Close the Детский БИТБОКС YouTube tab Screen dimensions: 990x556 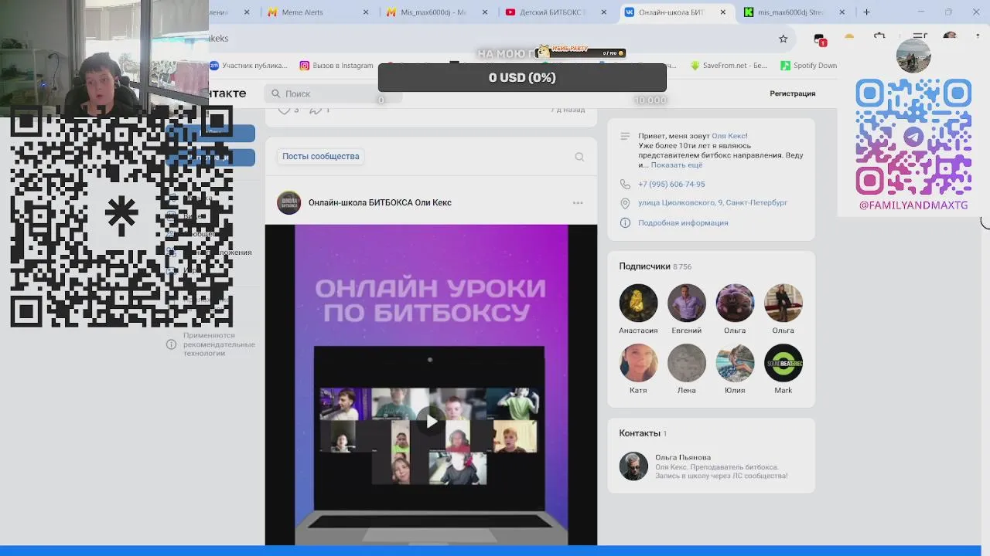click(604, 12)
